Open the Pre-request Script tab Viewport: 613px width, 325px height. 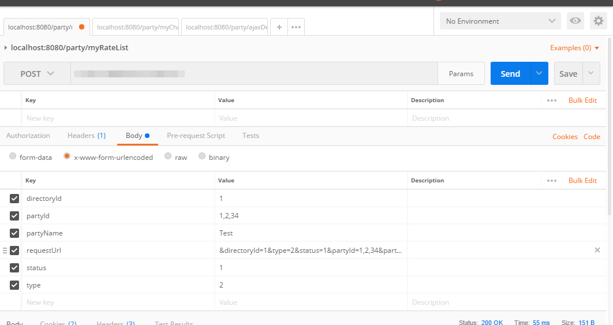[x=196, y=136]
